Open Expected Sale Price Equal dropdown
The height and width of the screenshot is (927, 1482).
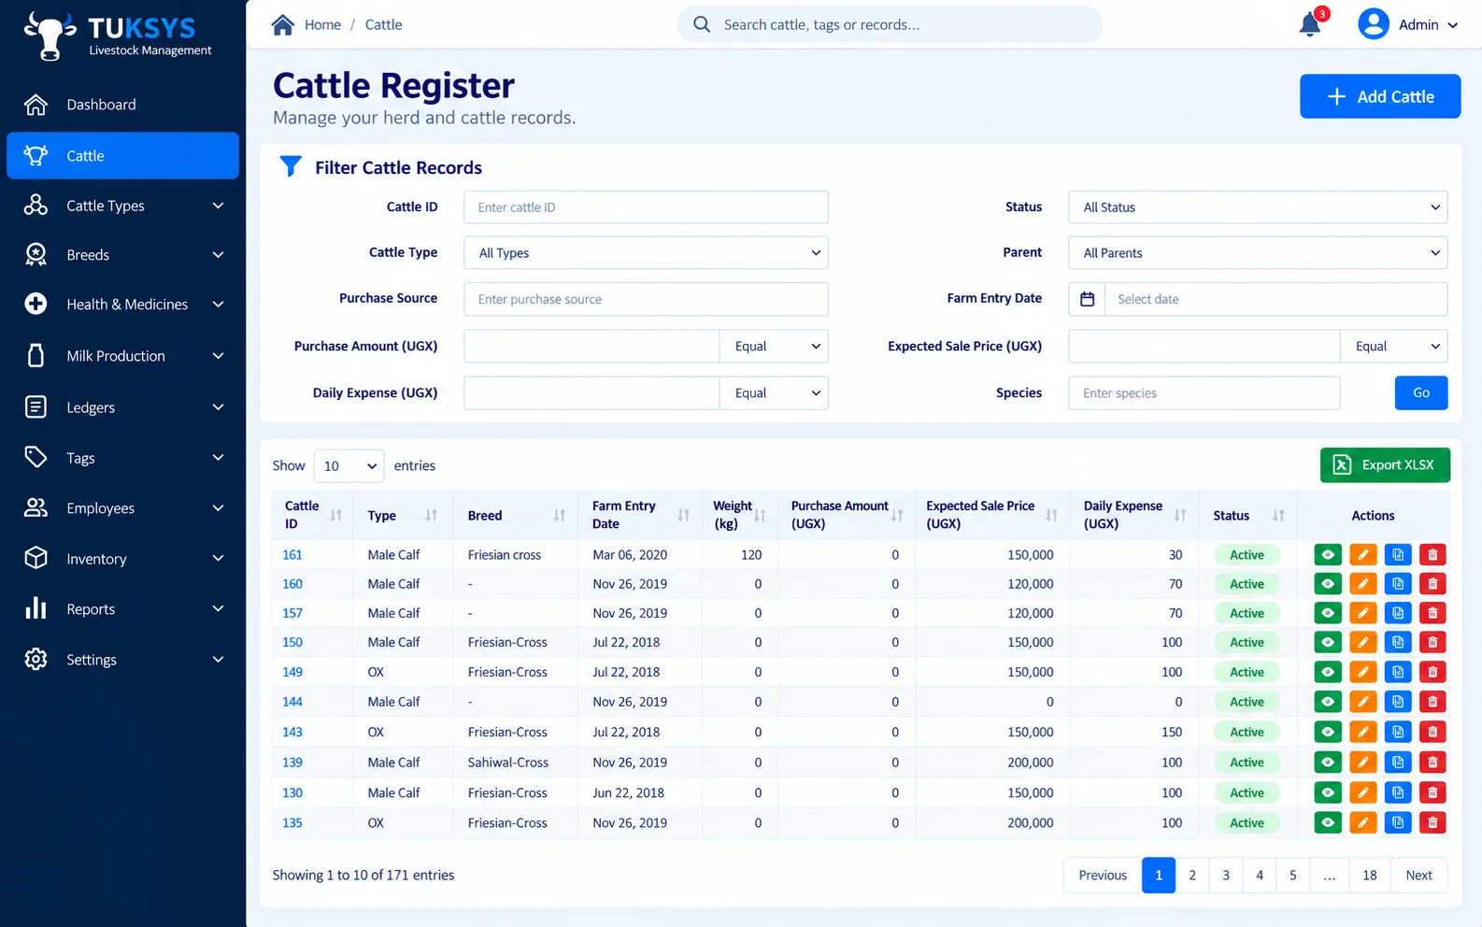[1394, 347]
